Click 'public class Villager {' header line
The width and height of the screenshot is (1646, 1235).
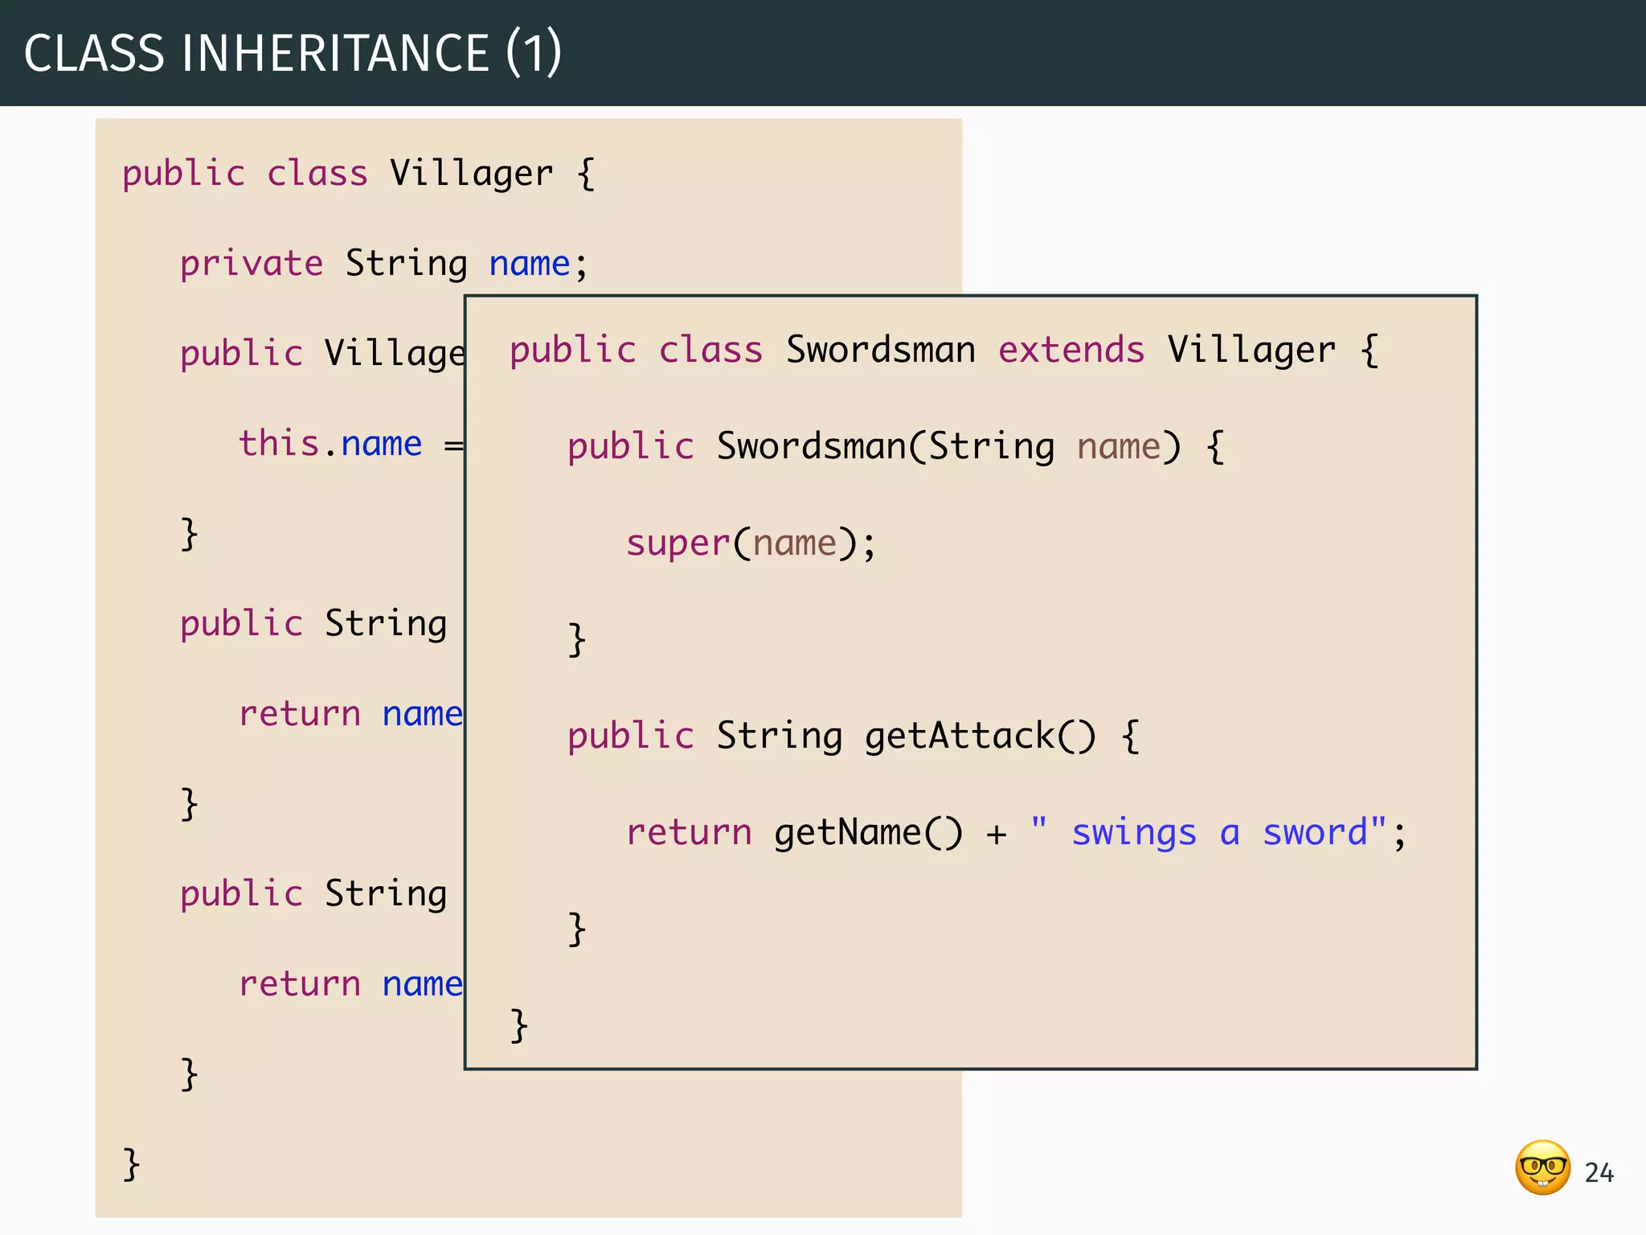358,174
